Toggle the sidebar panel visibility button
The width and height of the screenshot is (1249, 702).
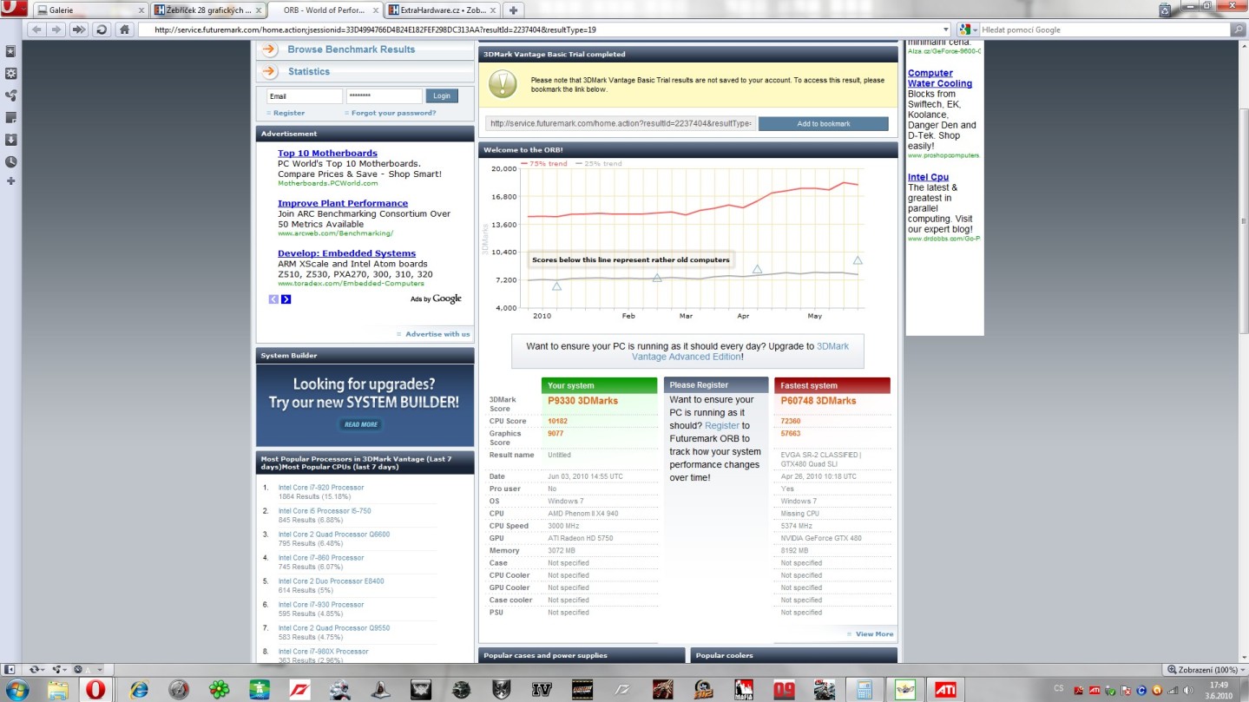(x=10, y=670)
